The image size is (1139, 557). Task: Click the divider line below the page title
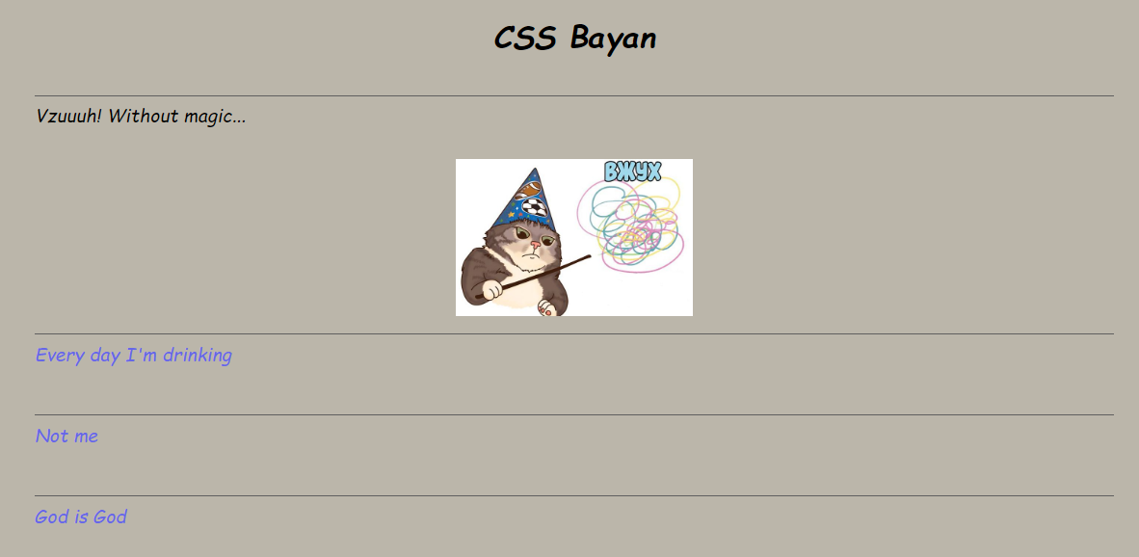tap(574, 95)
